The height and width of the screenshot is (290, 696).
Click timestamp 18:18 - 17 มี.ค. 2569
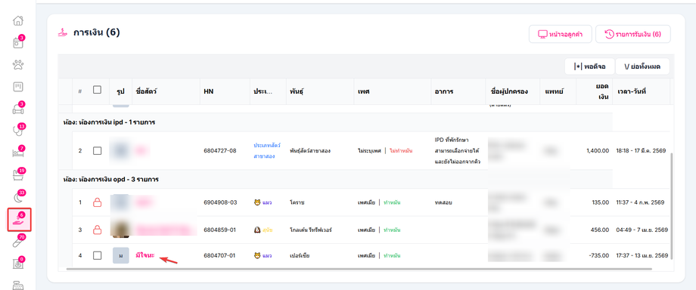(x=641, y=151)
